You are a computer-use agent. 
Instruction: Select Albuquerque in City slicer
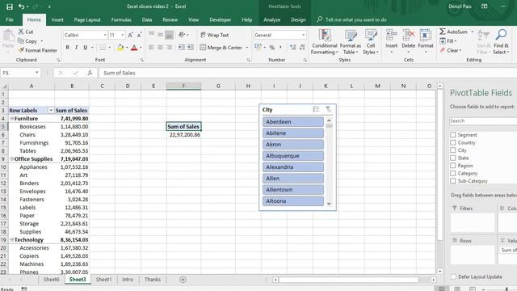[x=293, y=156]
